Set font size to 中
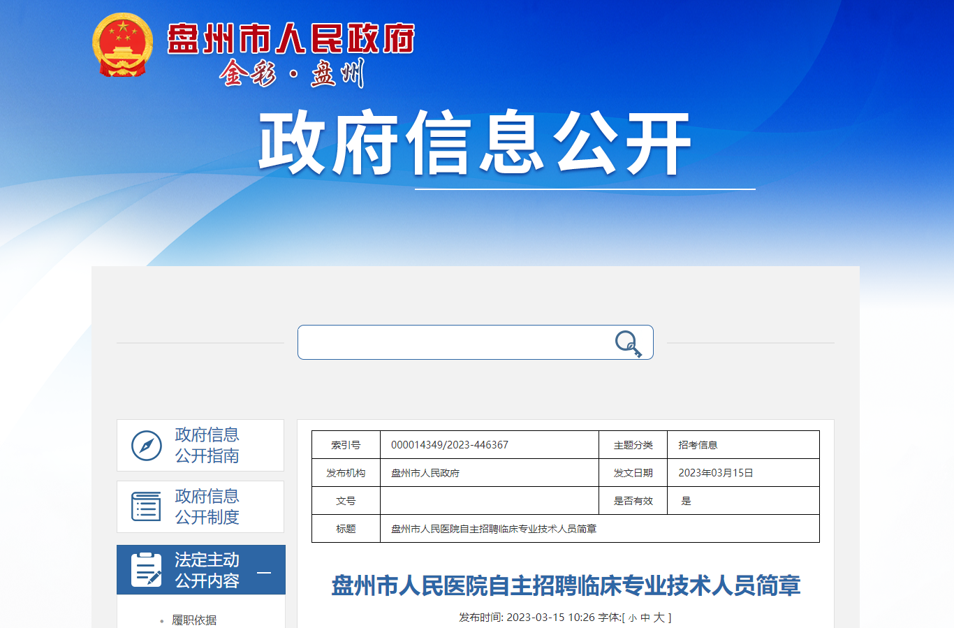Screen dimensions: 954x628 [645, 618]
